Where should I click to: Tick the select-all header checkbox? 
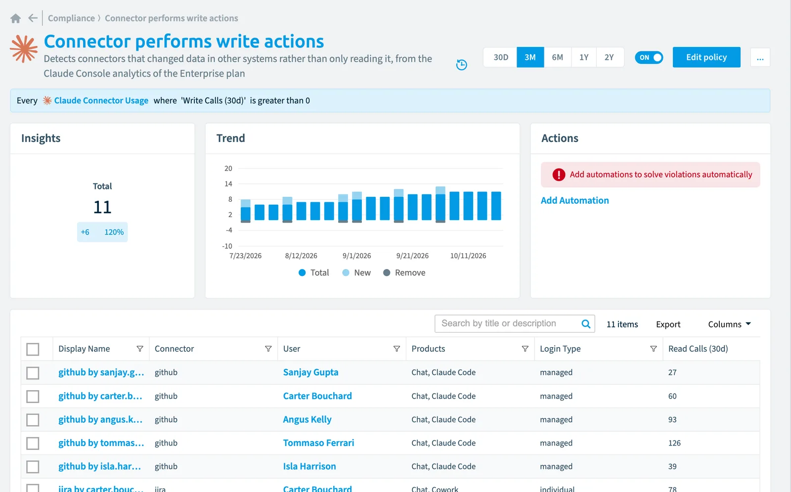(33, 349)
